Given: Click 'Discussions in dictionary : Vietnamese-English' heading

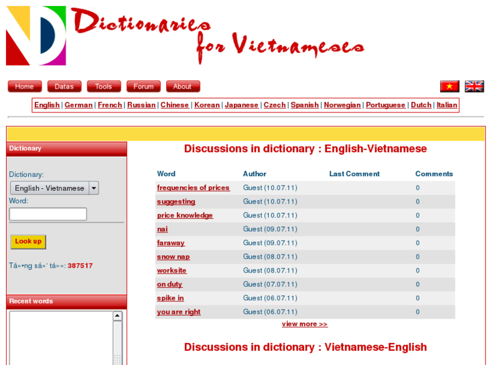Looking at the screenshot, I should [x=305, y=347].
